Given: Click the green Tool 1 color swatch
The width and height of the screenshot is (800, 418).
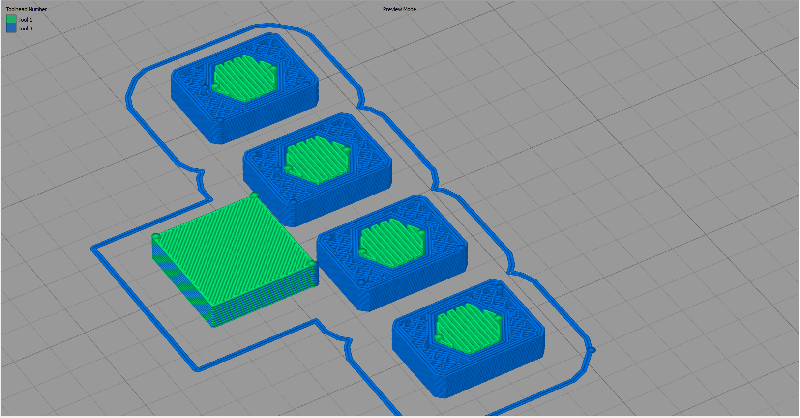Looking at the screenshot, I should coord(11,19).
